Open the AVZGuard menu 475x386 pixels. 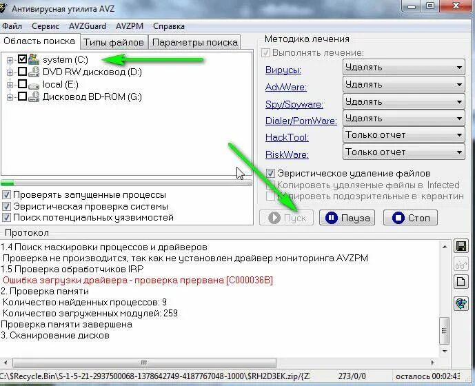point(88,26)
